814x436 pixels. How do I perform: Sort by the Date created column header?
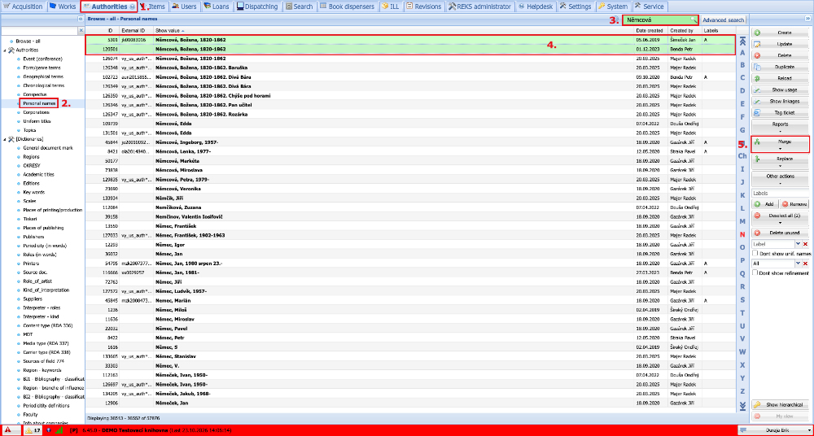(651, 31)
